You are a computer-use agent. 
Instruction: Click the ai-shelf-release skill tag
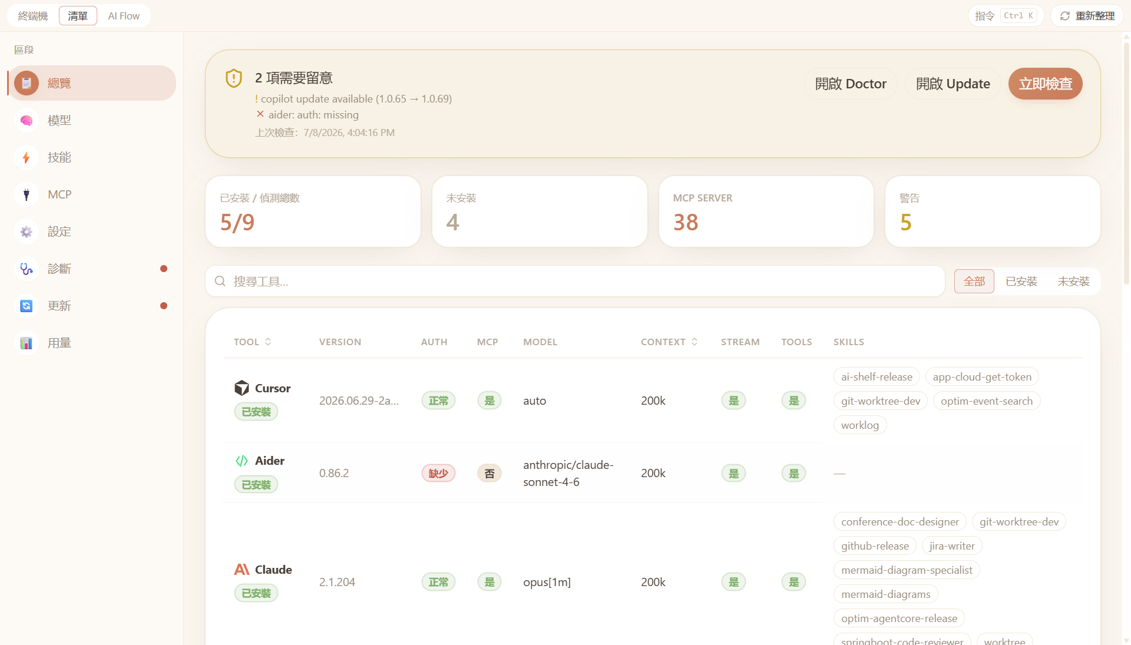[x=877, y=377]
